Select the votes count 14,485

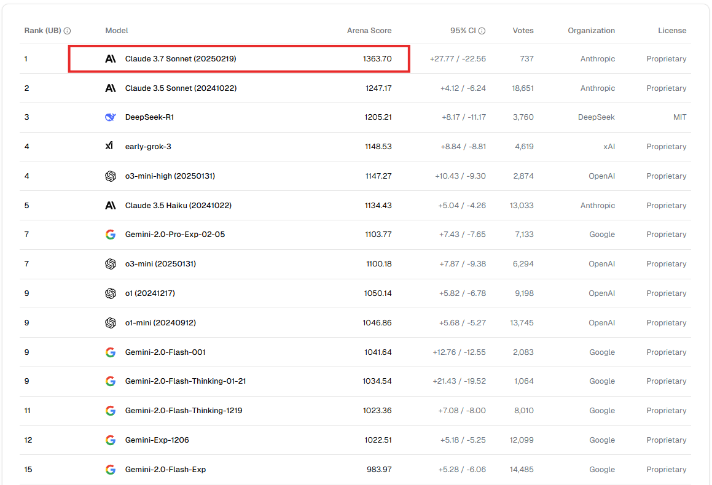[522, 470]
